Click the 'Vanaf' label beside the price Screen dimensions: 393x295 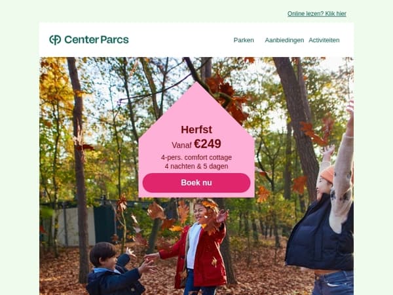(x=181, y=145)
